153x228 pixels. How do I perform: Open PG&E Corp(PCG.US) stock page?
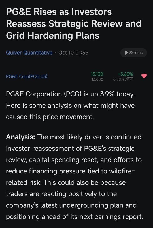[27, 76]
